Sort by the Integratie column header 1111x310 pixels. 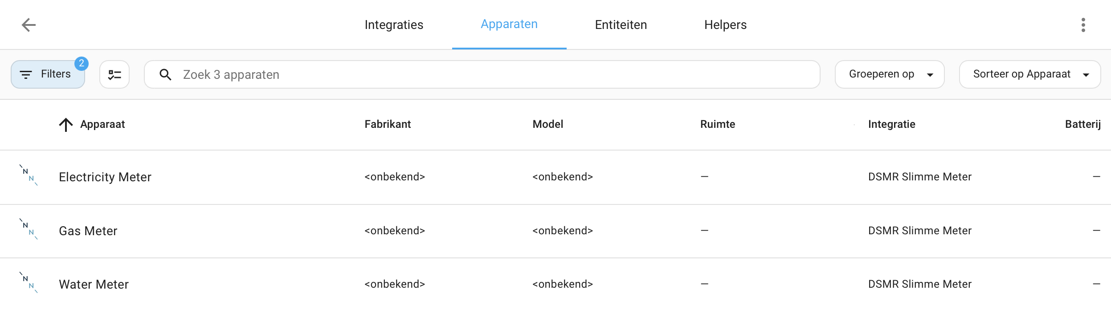pyautogui.click(x=892, y=124)
